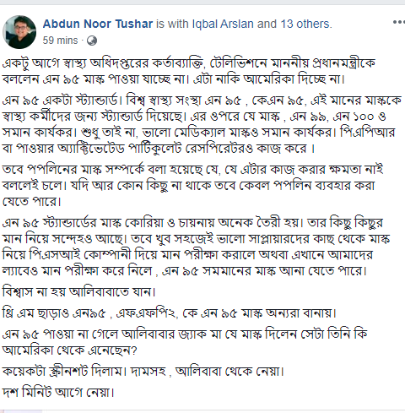This screenshot has height=413, width=405.
Task: Open the Abdun Noor Tushar profile link
Action: (98, 24)
